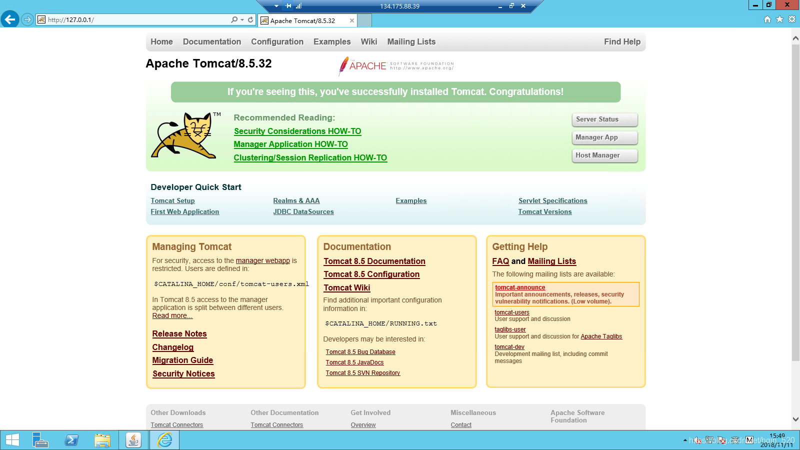Open the Wiki navigation item
Viewport: 800px width, 450px height.
[x=369, y=42]
